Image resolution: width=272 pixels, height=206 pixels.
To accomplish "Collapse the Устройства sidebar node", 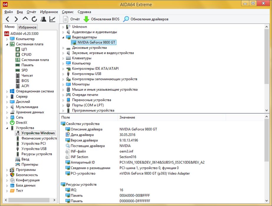I will point(7,128).
